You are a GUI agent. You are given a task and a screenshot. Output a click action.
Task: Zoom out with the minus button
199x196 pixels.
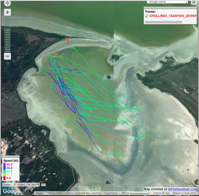[8, 56]
